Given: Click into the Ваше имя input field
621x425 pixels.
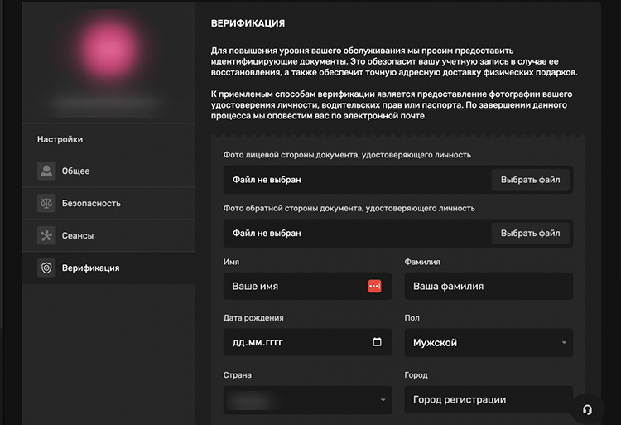Looking at the screenshot, I should 307,286.
